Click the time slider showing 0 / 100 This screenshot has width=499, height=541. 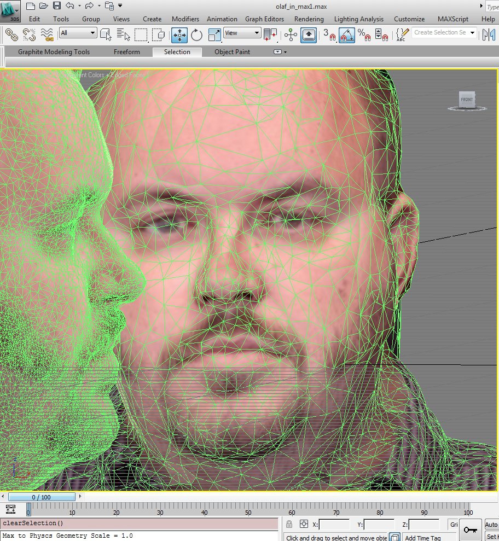[42, 497]
